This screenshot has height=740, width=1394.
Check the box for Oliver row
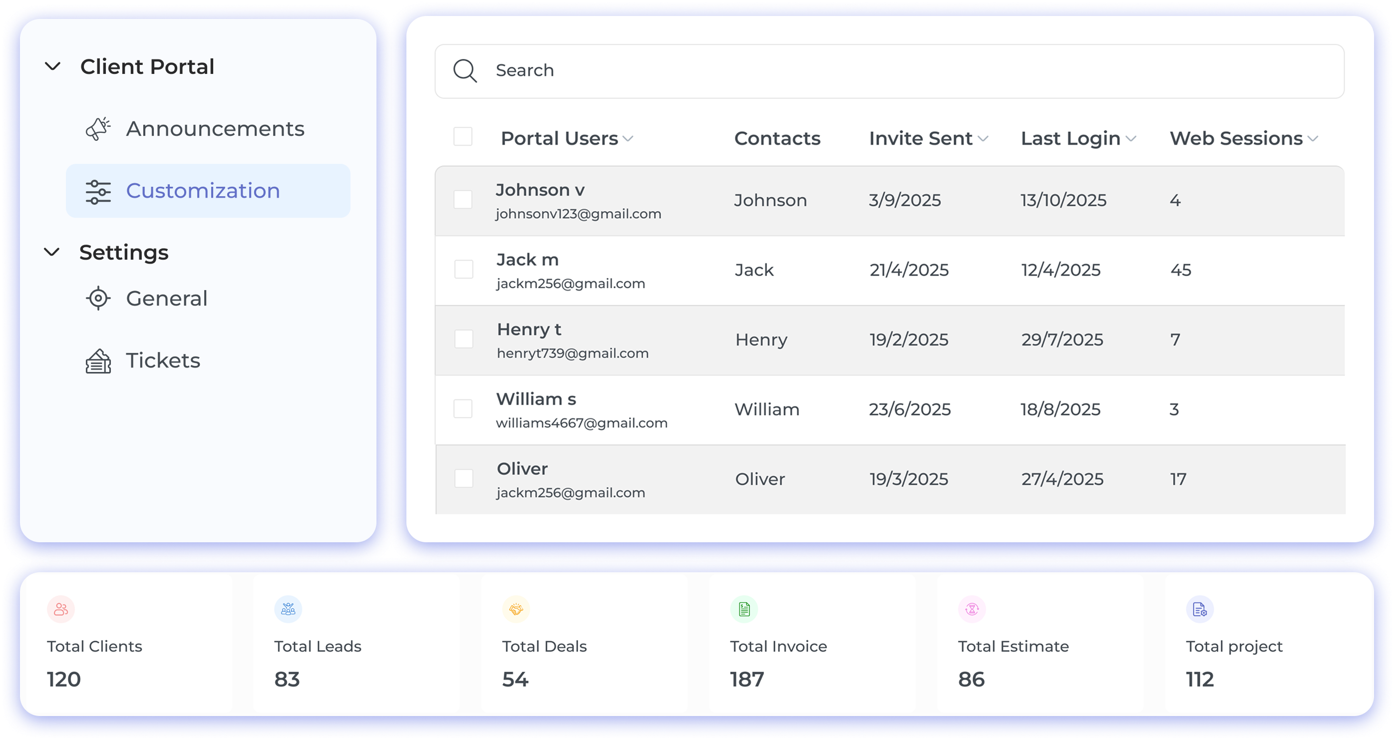pos(463,478)
